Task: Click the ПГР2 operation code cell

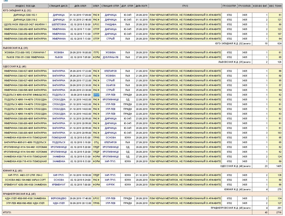Action: (x=96, y=53)
